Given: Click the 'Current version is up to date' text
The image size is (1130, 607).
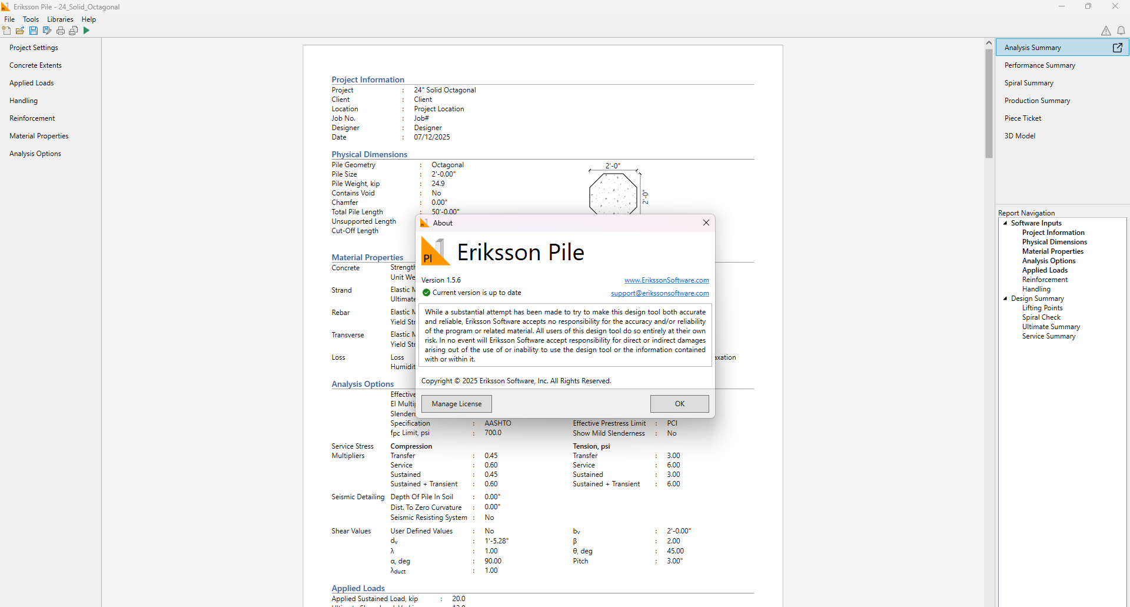Looking at the screenshot, I should (x=477, y=293).
